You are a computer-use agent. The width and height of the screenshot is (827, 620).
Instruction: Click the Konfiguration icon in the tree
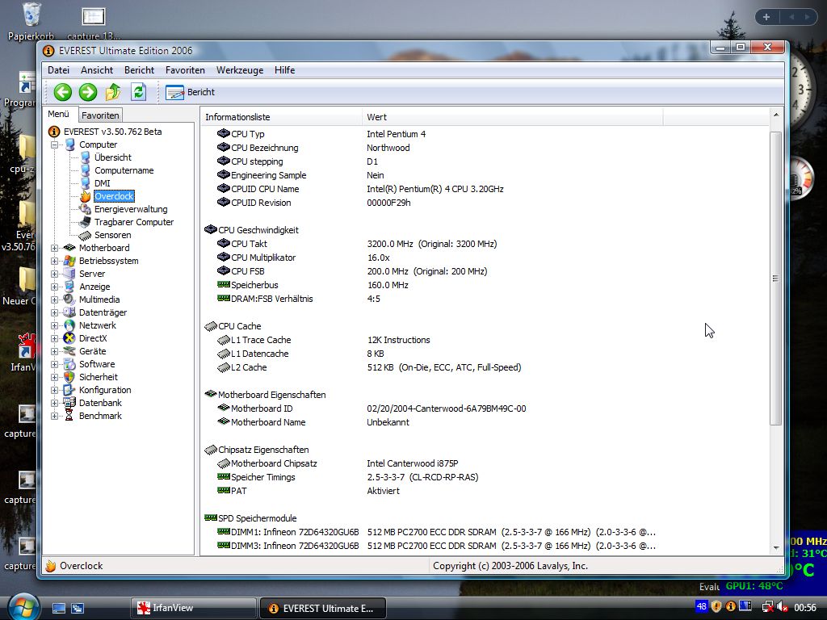click(x=69, y=390)
